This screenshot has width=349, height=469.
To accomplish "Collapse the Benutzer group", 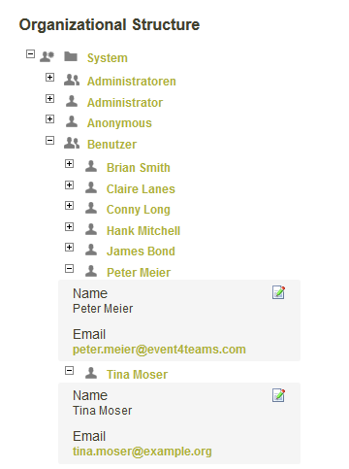I will click(49, 141).
